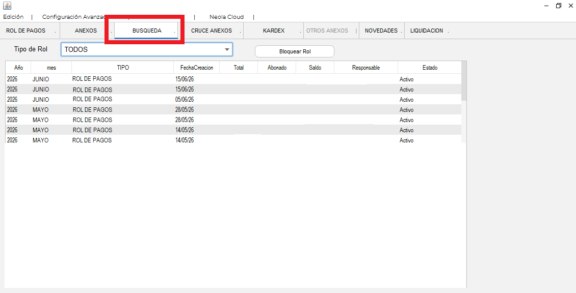Open the Edición menu
This screenshot has width=576, height=293.
click(x=13, y=17)
